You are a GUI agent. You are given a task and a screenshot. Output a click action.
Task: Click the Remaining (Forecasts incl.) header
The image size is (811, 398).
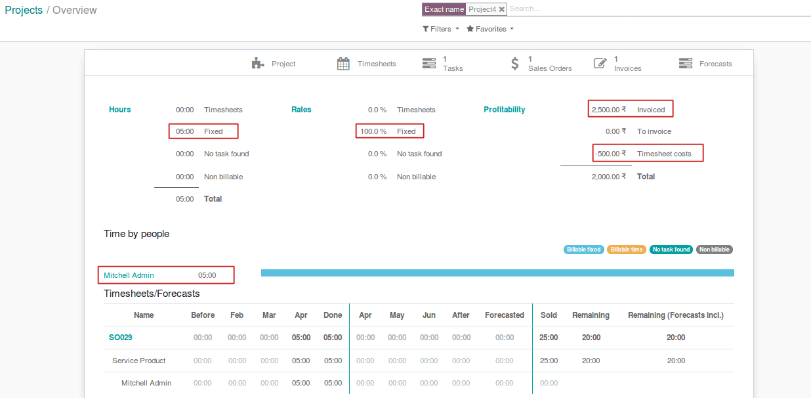[676, 315]
